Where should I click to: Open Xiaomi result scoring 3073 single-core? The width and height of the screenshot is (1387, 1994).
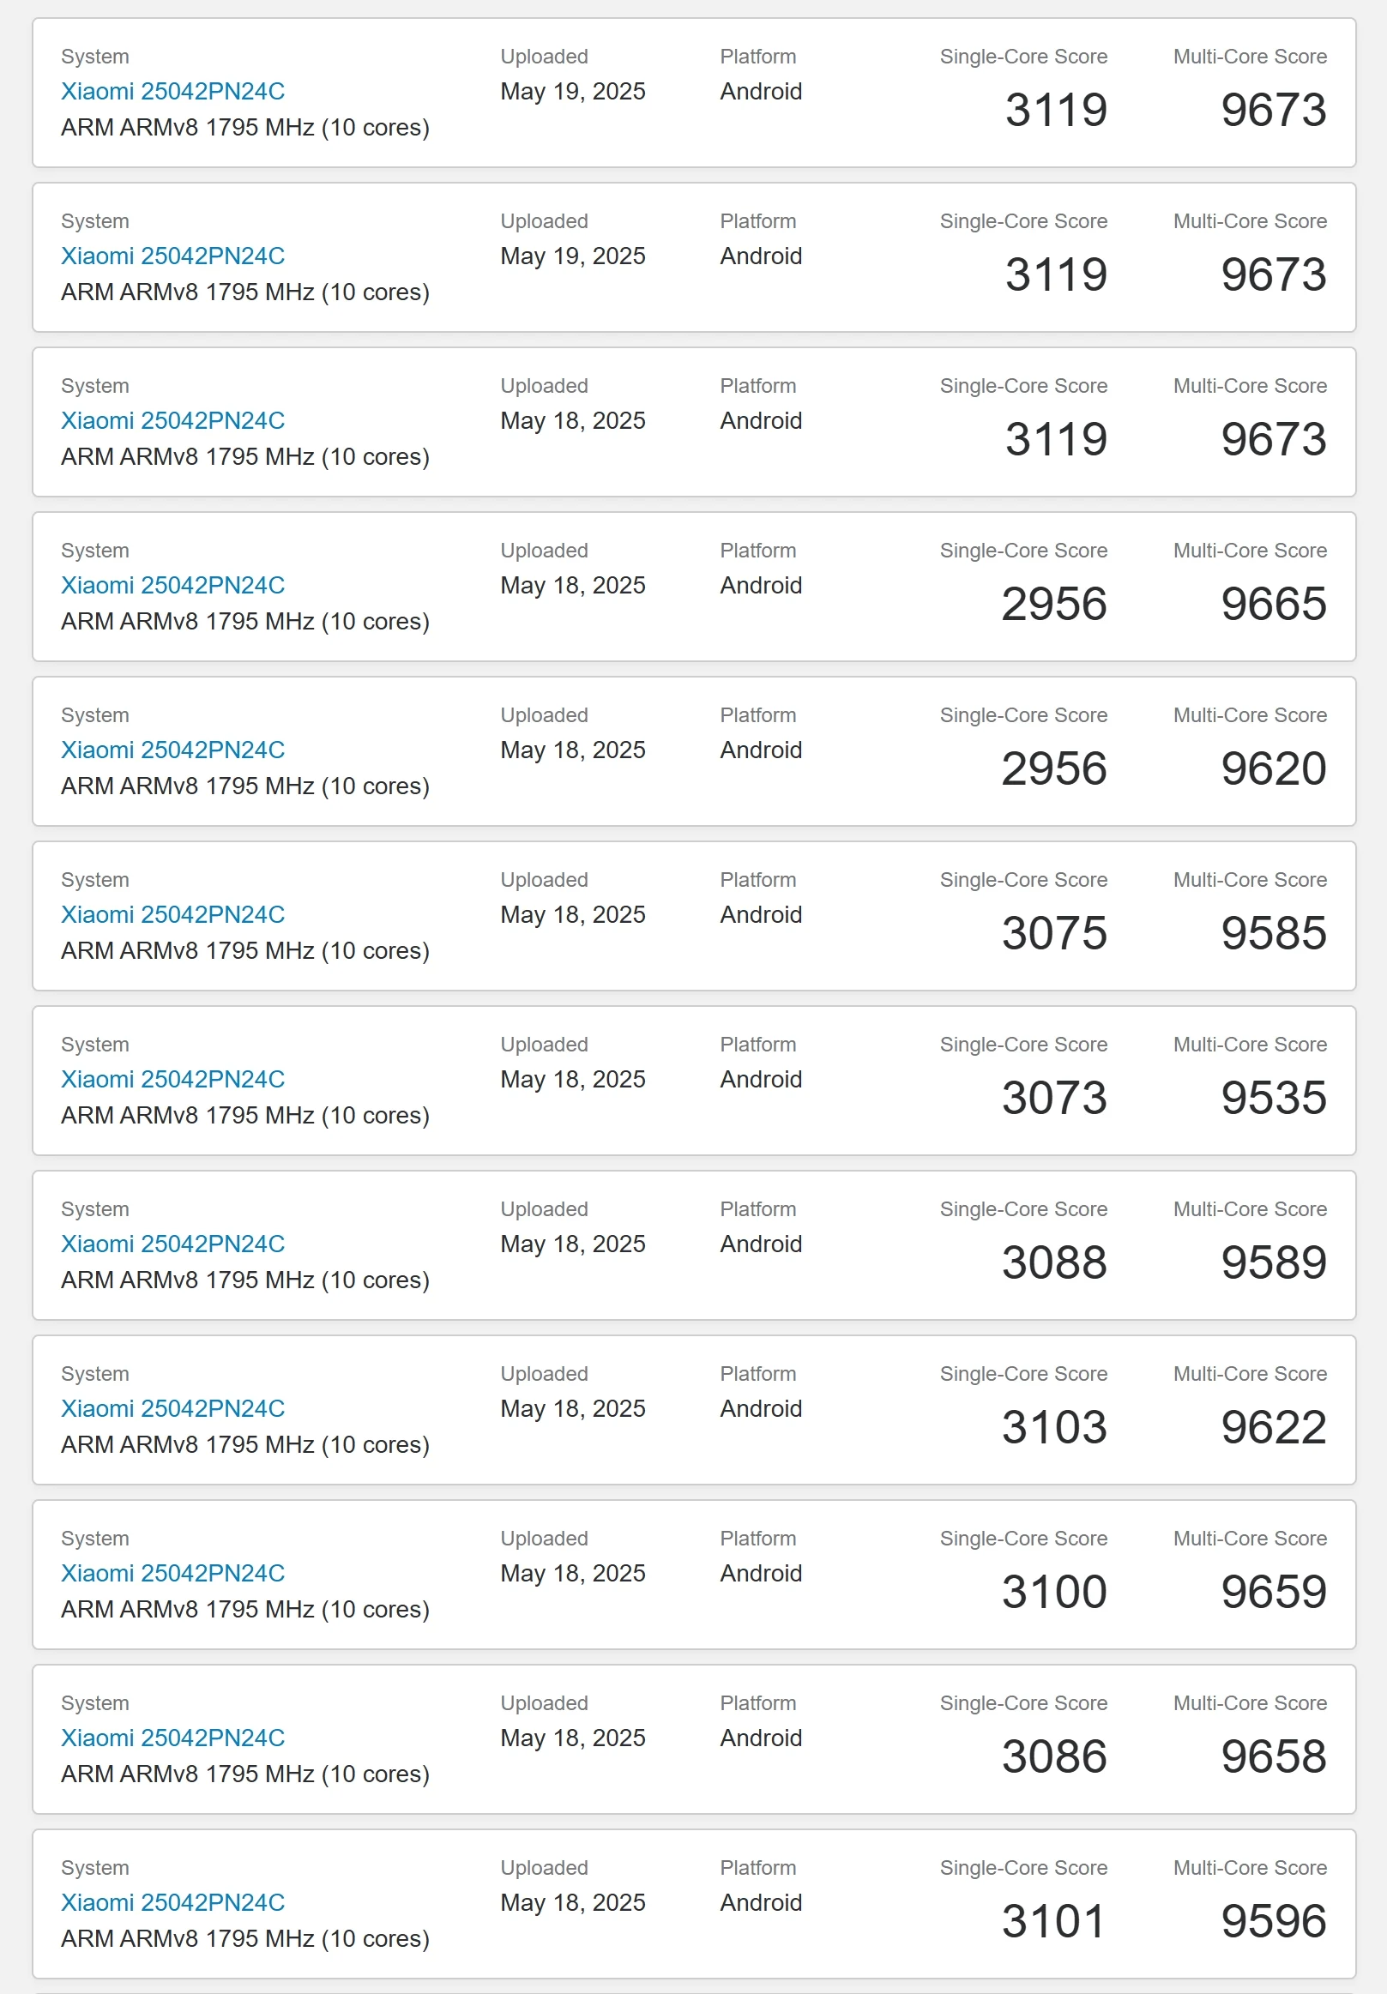tap(172, 1080)
